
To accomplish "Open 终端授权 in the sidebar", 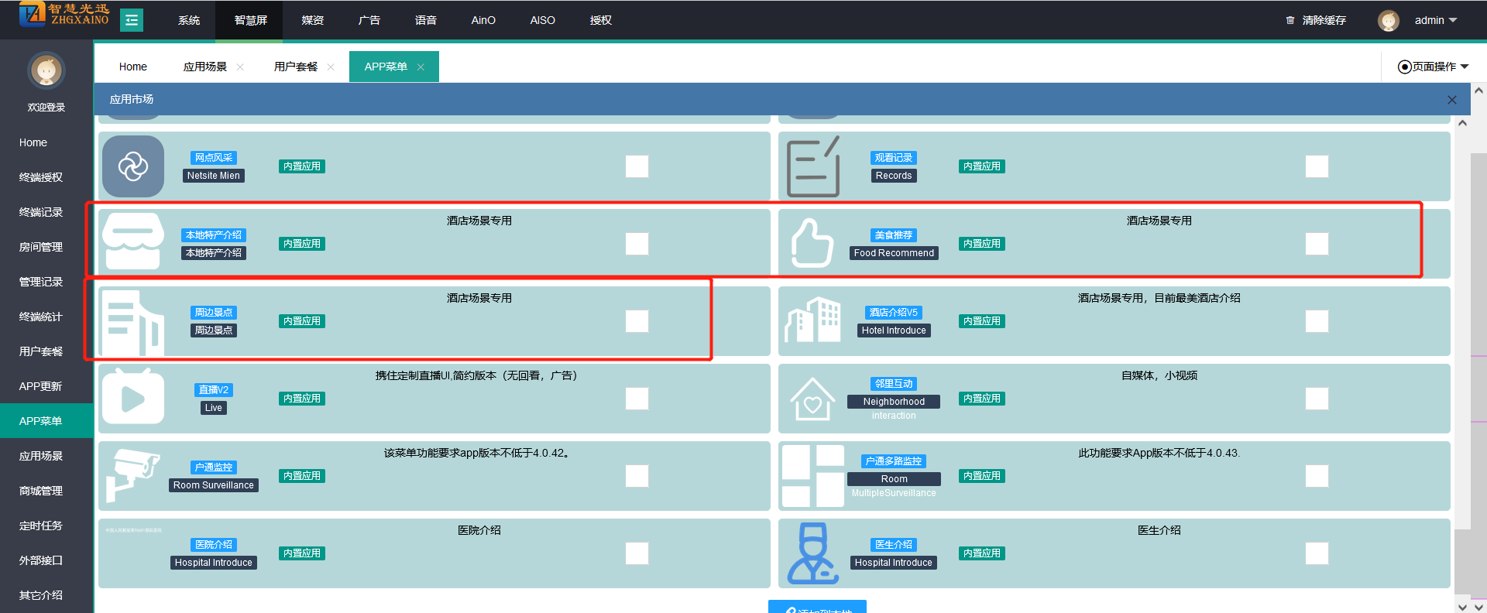I will [41, 177].
